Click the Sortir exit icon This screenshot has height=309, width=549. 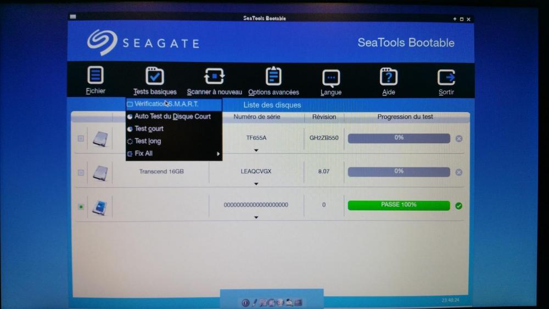446,77
